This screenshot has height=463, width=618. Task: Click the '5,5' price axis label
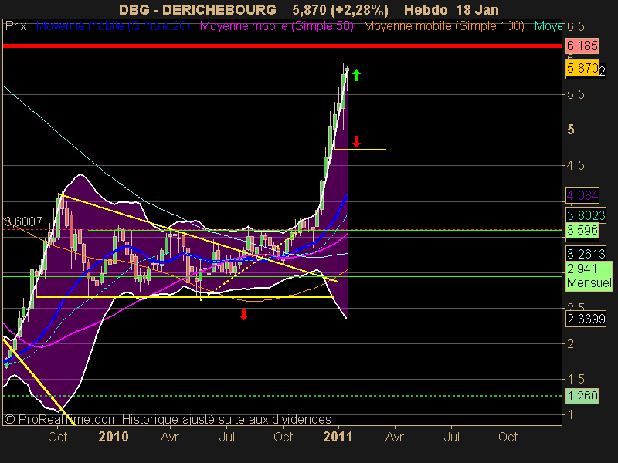point(576,94)
